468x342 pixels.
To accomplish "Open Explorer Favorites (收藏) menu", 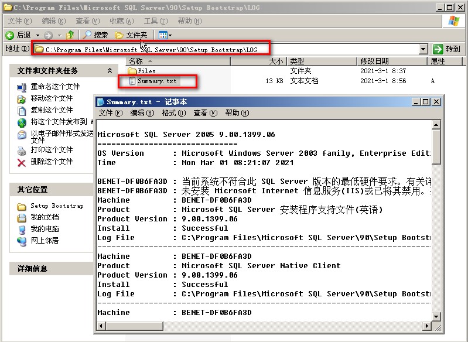I will coord(122,21).
